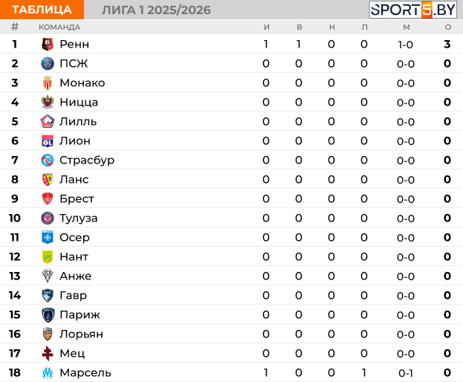Select the Париж team row name
Screen dimensions: 463x382
tap(80, 314)
